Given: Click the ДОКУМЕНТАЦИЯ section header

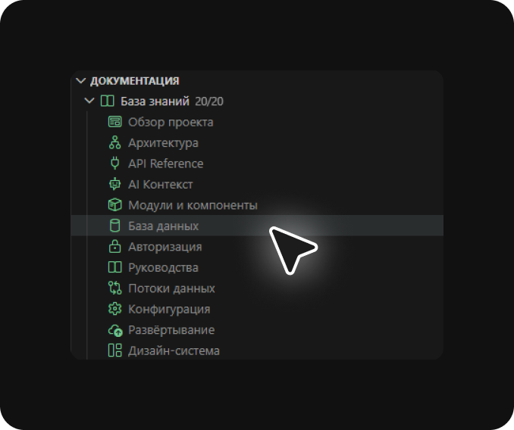Looking at the screenshot, I should [135, 80].
